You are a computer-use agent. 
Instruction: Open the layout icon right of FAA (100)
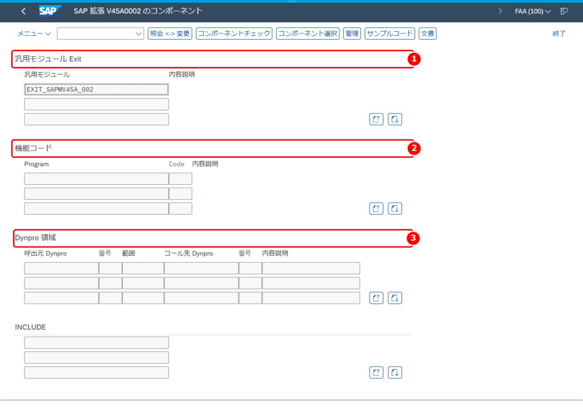(x=564, y=11)
